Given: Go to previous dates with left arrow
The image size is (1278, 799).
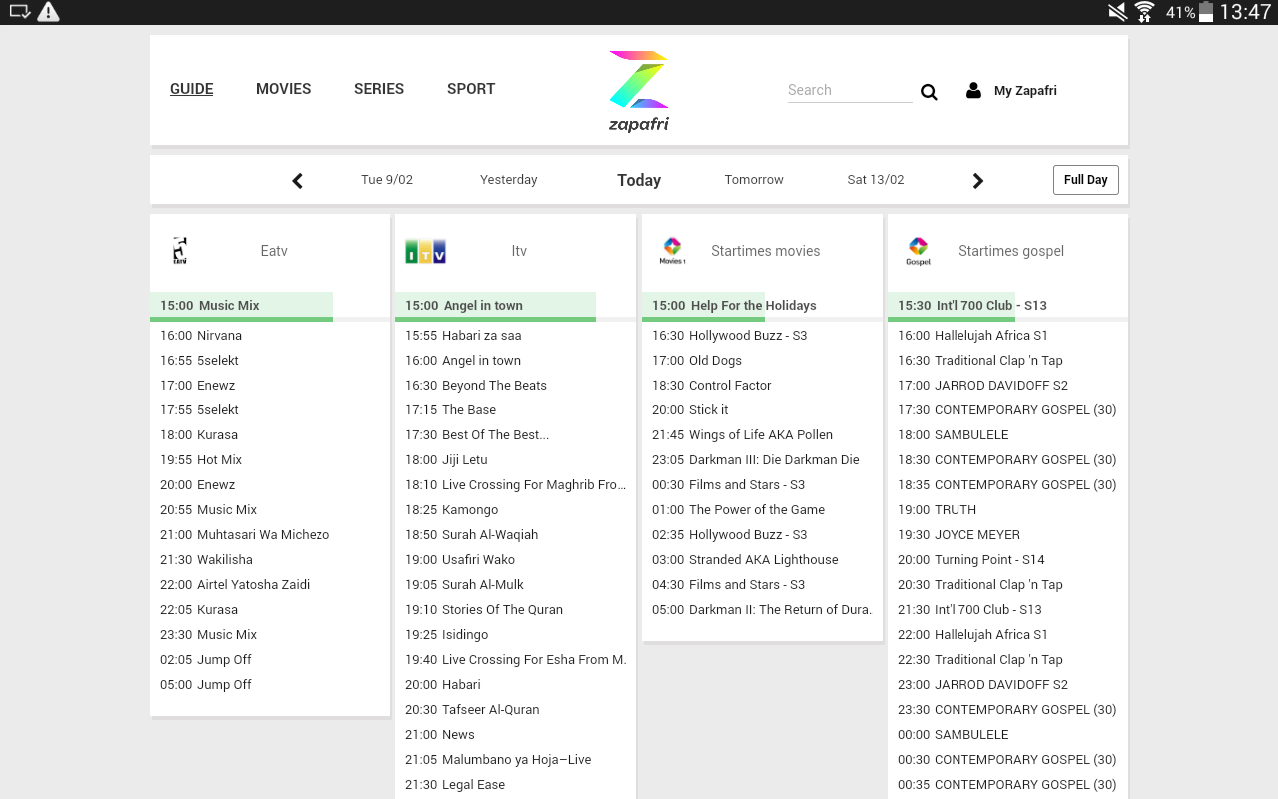Looking at the screenshot, I should tap(297, 181).
